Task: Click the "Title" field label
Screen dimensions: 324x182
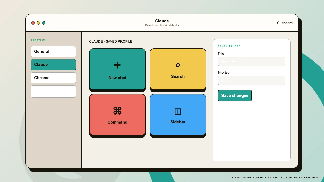Action: coord(221,54)
